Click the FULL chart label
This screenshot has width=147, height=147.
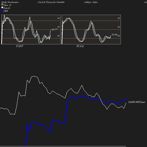point(80,46)
